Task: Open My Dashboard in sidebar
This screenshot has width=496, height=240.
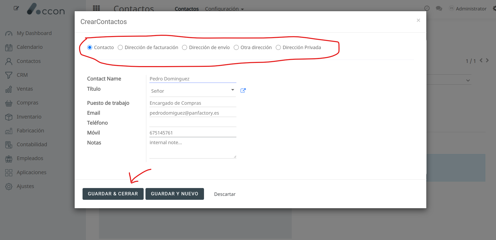Action: click(34, 33)
